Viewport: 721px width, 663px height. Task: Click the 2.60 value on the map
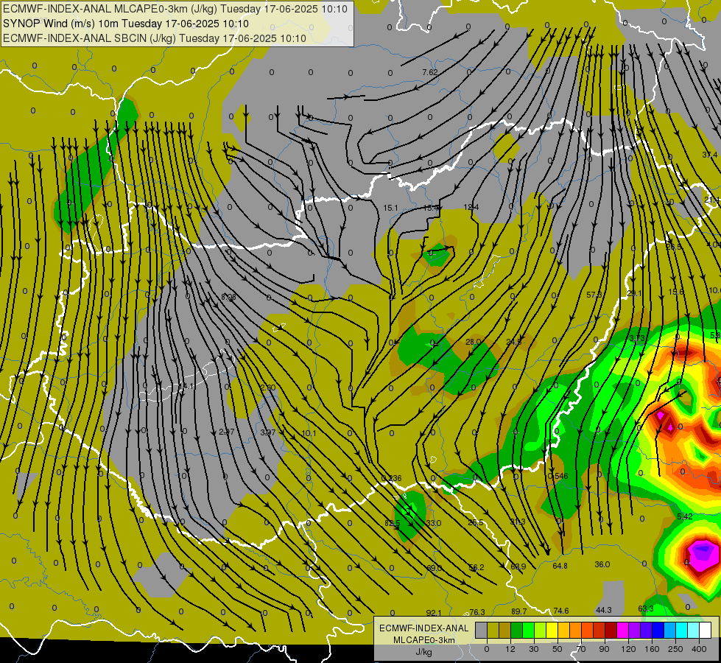(267, 387)
